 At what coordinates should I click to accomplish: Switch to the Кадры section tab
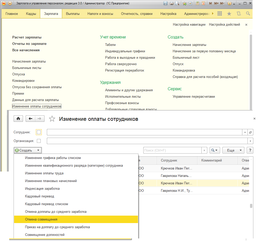[31, 14]
